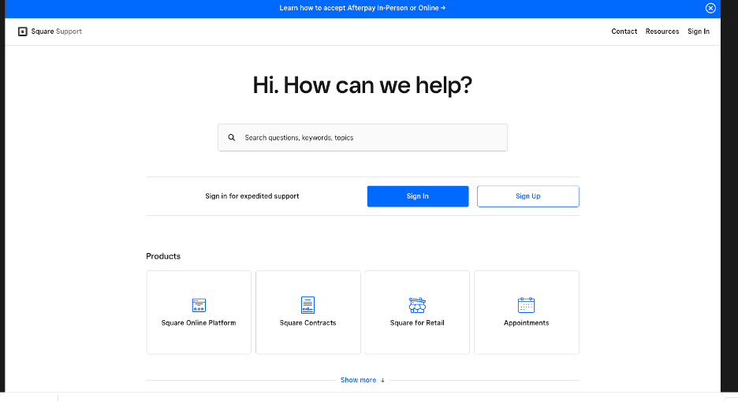Open the Square Contracts label

point(307,323)
